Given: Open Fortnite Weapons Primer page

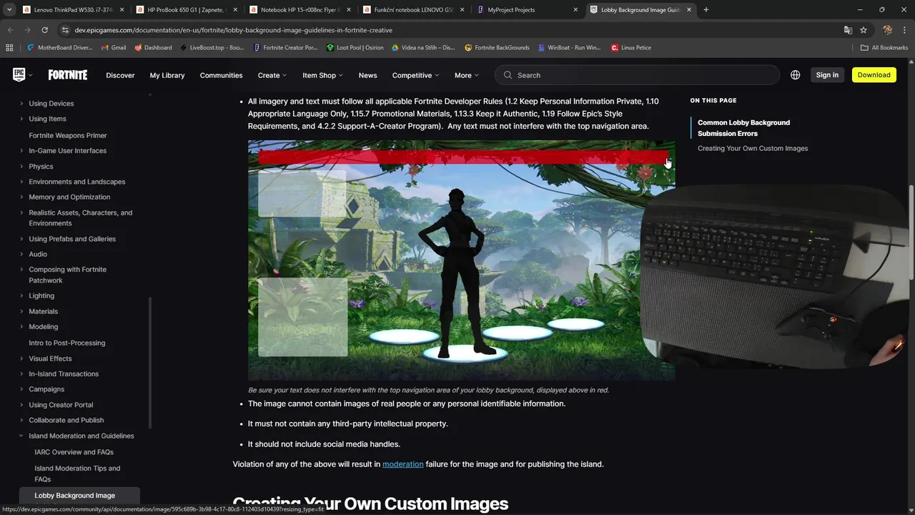Looking at the screenshot, I should click(68, 135).
